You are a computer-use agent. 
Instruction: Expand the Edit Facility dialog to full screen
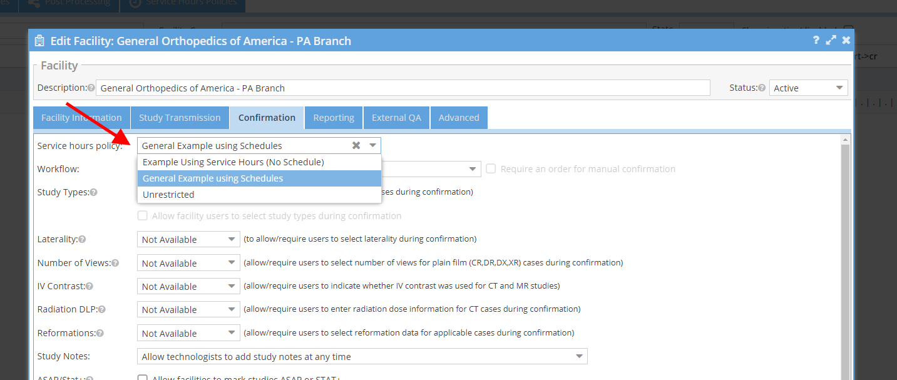click(x=831, y=40)
